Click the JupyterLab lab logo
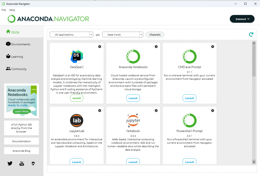 coord(77,121)
